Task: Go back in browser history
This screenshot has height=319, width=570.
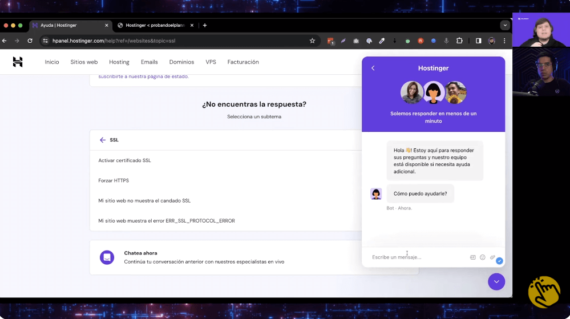Action: click(5, 41)
